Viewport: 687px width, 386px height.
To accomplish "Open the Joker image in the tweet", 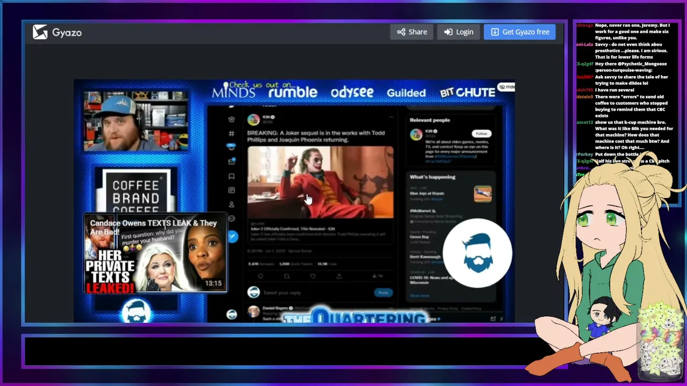I will coord(320,182).
